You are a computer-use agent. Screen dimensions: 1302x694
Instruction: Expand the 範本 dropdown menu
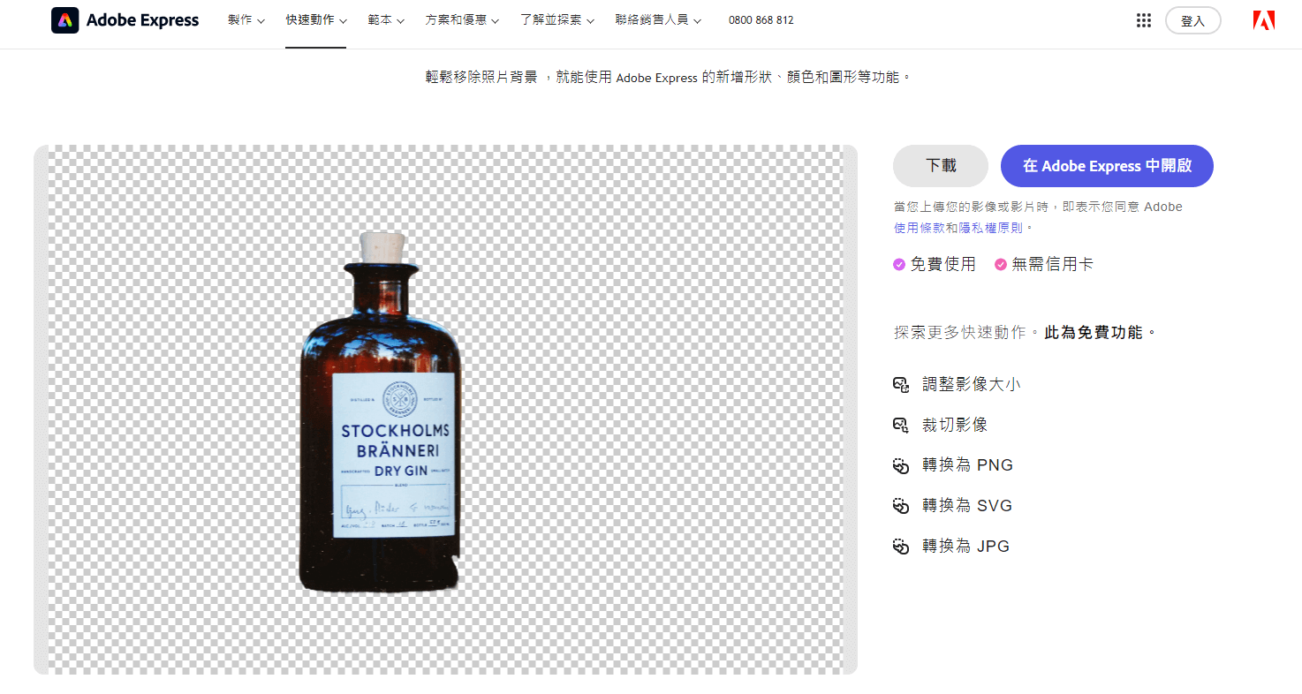tap(385, 20)
